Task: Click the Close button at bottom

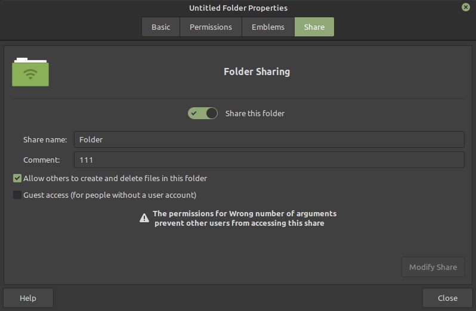Action: (x=447, y=298)
